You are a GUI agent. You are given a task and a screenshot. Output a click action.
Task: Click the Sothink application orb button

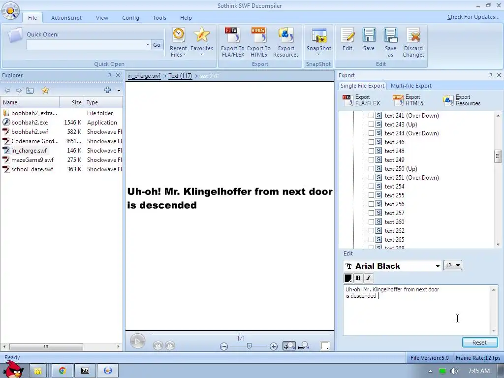click(x=10, y=11)
